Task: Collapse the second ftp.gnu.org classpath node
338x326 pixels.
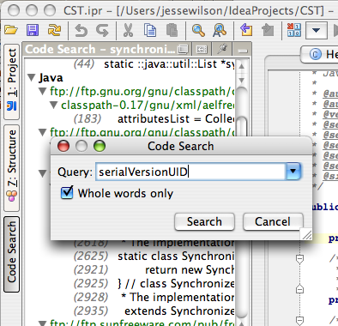Action: [43, 132]
